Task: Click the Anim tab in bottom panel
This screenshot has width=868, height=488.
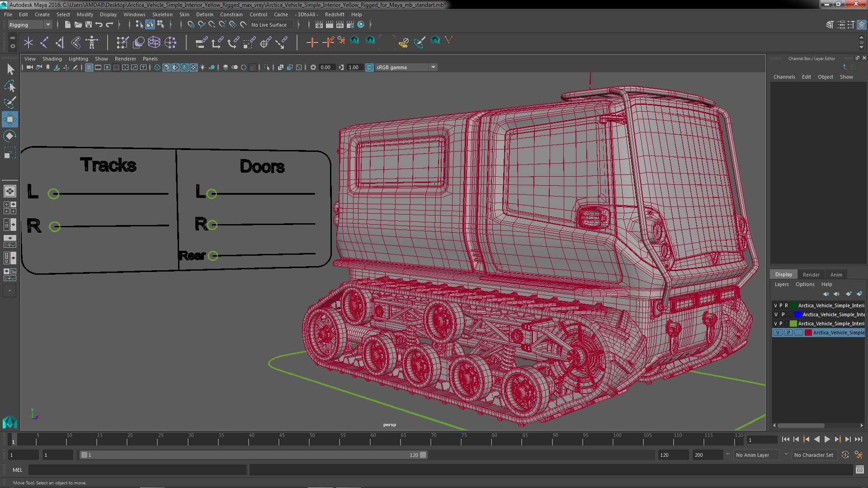Action: 836,274
